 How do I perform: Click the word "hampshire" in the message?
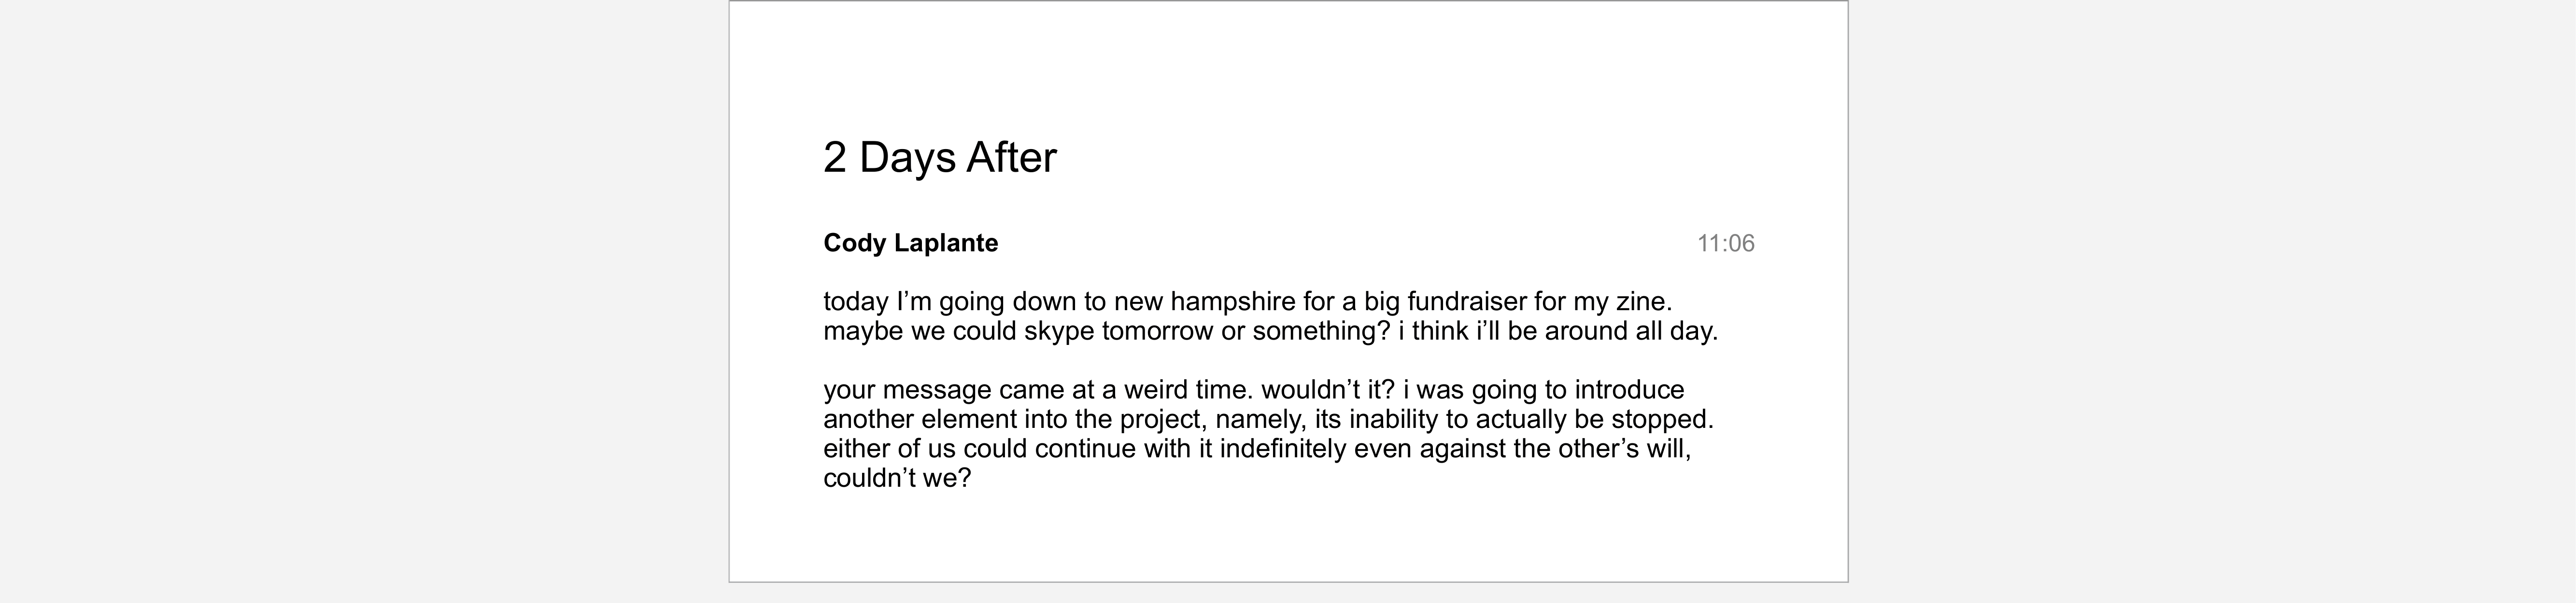point(1232,301)
